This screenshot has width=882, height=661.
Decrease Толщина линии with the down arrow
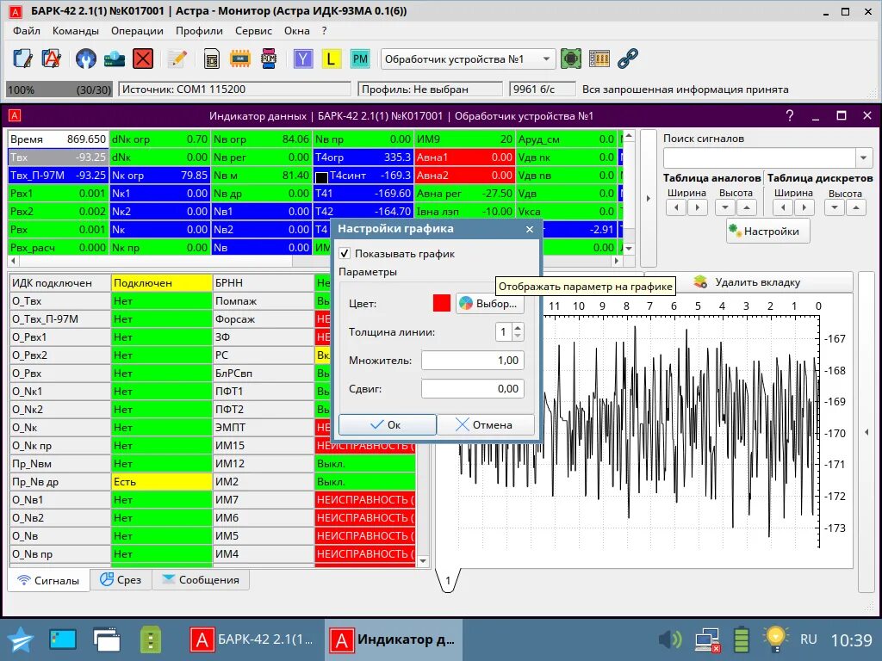[x=518, y=336]
